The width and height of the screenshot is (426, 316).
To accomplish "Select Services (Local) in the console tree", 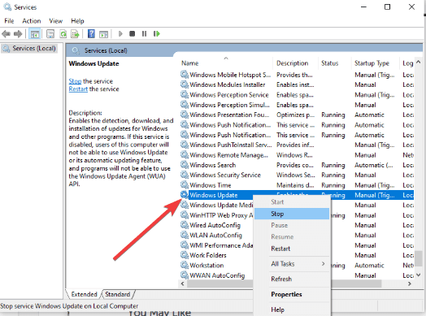I will pos(29,48).
